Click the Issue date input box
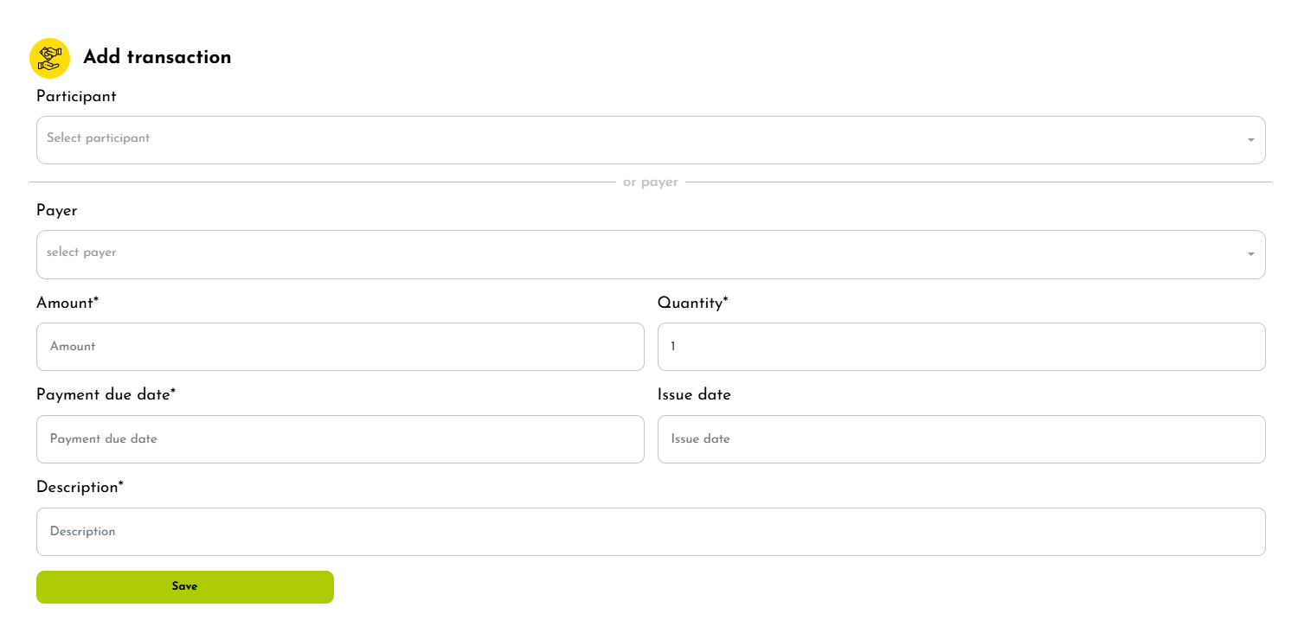1291x633 pixels. click(x=960, y=439)
